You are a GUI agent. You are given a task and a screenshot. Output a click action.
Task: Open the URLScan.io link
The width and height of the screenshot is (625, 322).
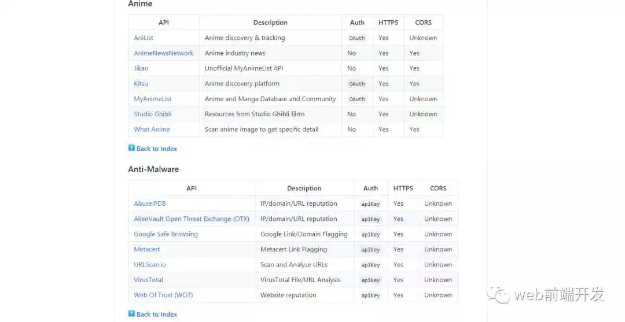(150, 265)
